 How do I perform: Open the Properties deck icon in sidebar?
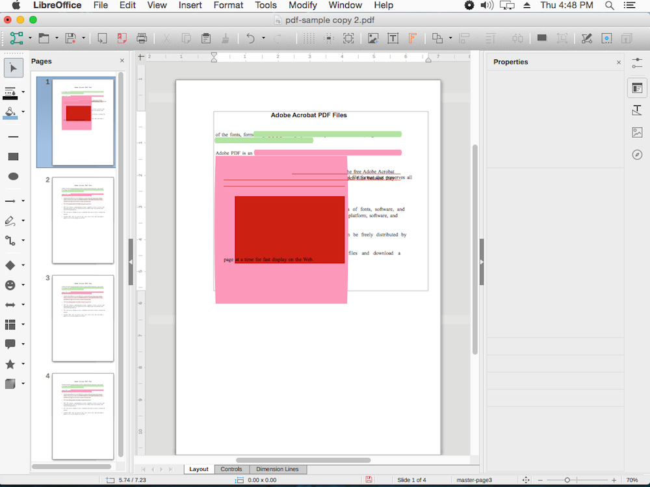[x=637, y=88]
